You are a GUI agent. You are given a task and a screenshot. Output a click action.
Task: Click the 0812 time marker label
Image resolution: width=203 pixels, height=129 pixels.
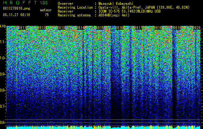(x=42, y=28)
